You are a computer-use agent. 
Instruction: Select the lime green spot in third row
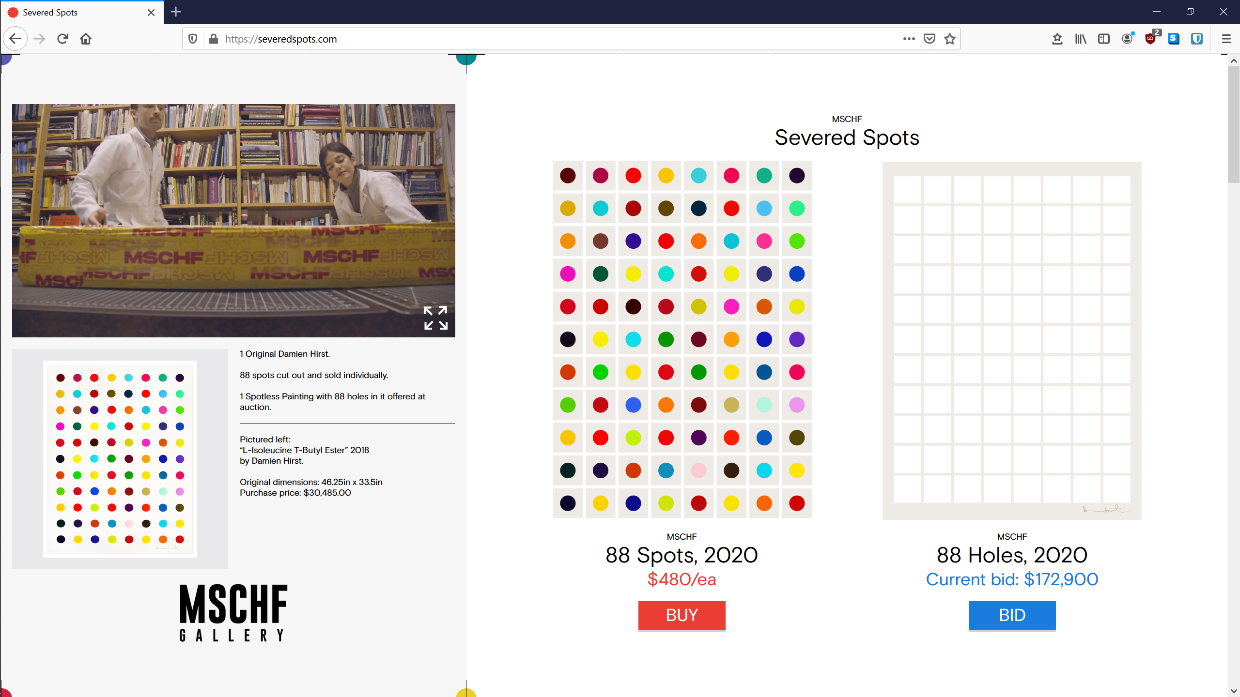coord(797,241)
